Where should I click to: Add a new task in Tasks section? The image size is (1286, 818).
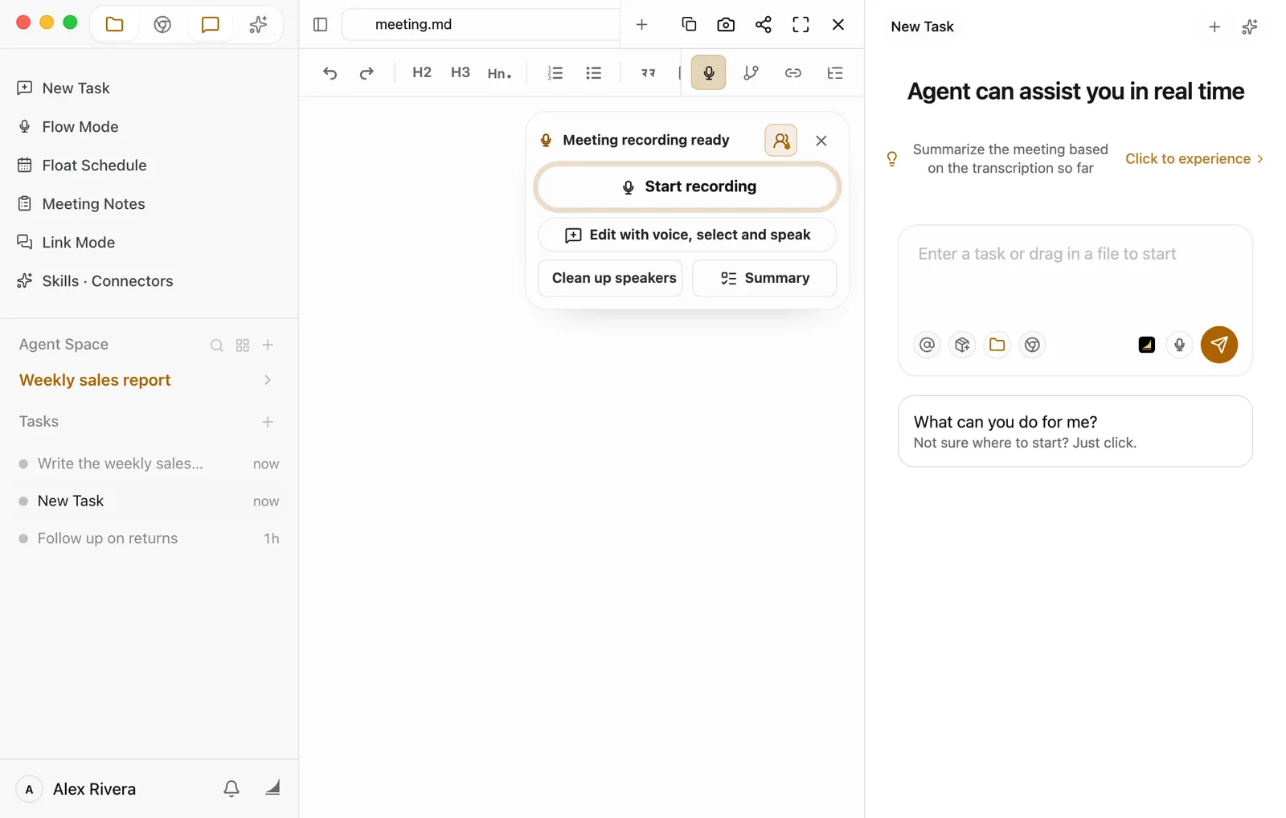(x=268, y=422)
